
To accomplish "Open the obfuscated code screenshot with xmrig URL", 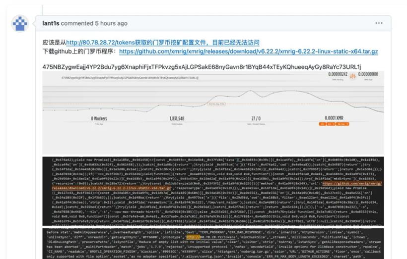I will (213, 191).
